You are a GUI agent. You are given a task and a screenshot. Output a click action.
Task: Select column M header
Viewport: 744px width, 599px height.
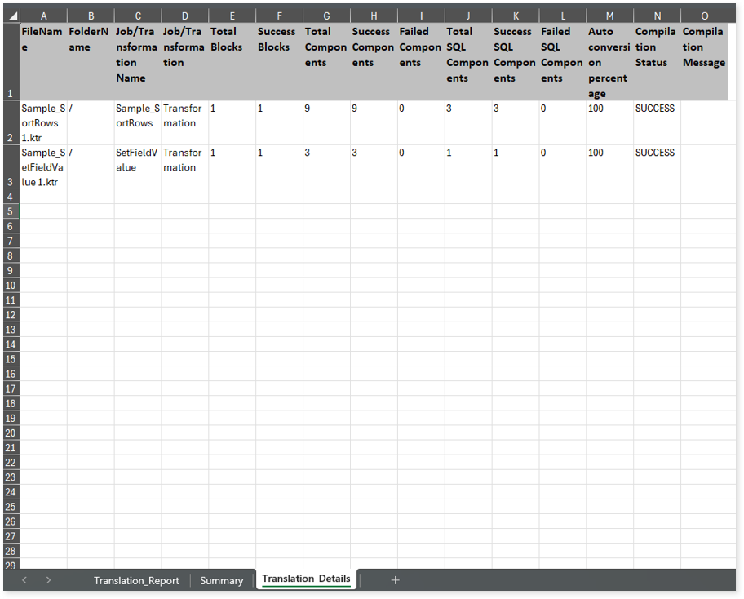click(x=609, y=16)
